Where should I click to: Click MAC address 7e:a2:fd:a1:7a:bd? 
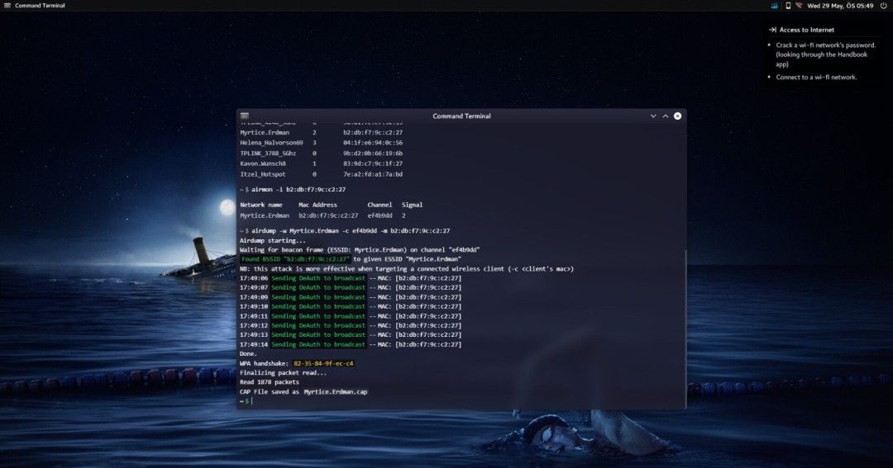point(372,175)
